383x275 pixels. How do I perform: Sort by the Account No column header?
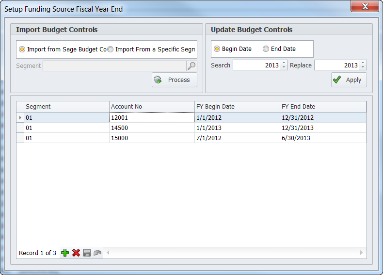point(151,107)
